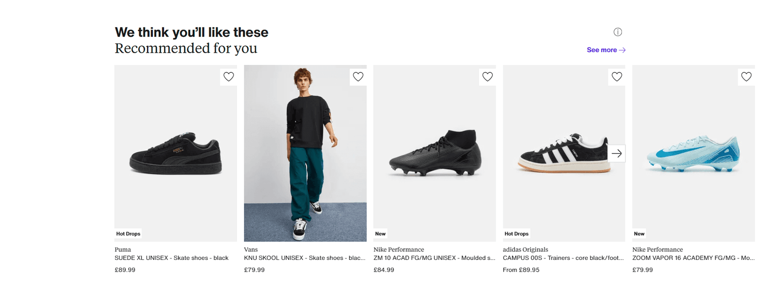Click the heart icon on the Puma Suede XL card

(x=228, y=76)
